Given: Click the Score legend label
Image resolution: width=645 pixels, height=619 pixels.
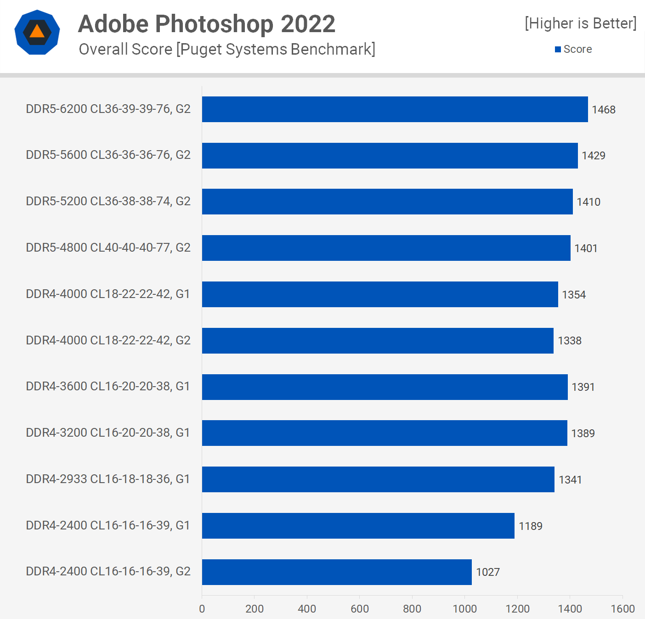Looking at the screenshot, I should 577,49.
